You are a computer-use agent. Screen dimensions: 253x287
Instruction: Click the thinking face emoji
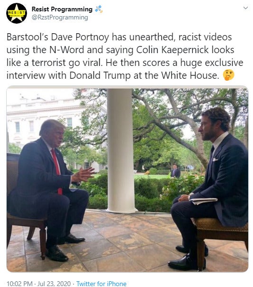tap(228, 75)
